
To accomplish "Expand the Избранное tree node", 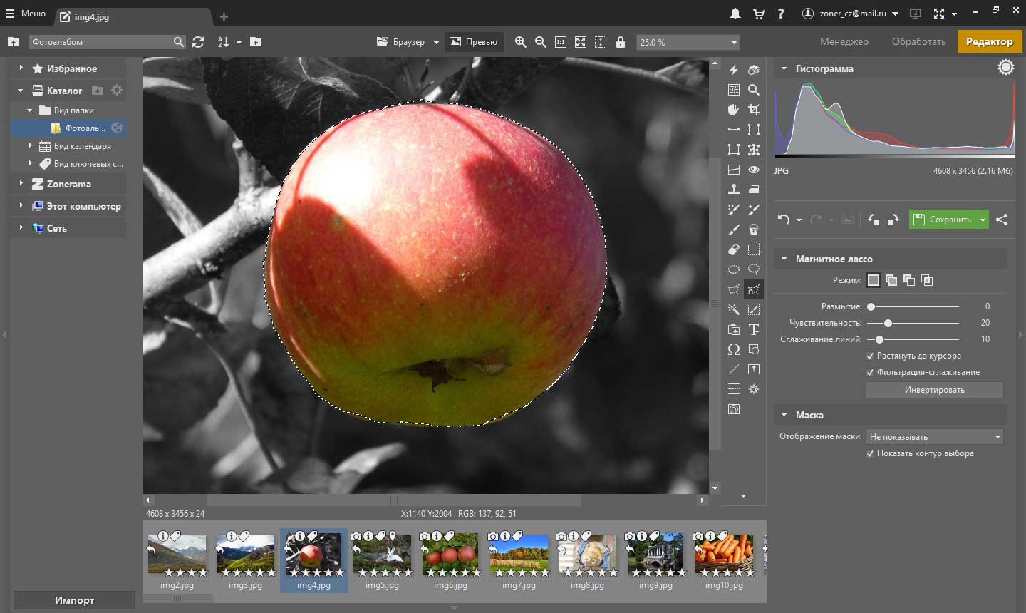I will pyautogui.click(x=21, y=68).
